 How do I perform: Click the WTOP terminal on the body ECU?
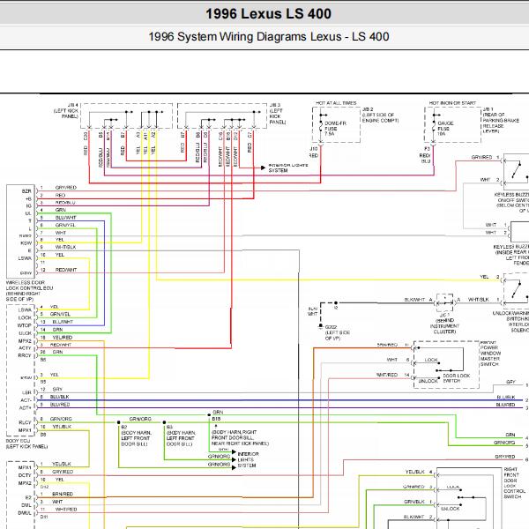click(x=25, y=325)
